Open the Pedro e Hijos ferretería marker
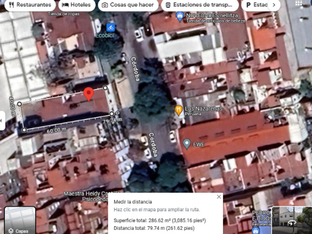Image resolution: width=312 pixels, height=234 pixels. coord(255,230)
